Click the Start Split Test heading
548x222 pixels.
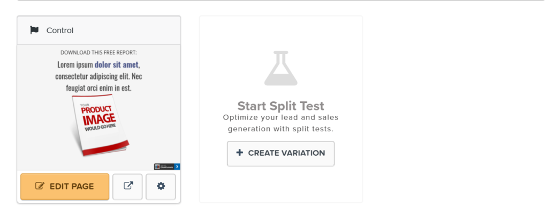(280, 105)
